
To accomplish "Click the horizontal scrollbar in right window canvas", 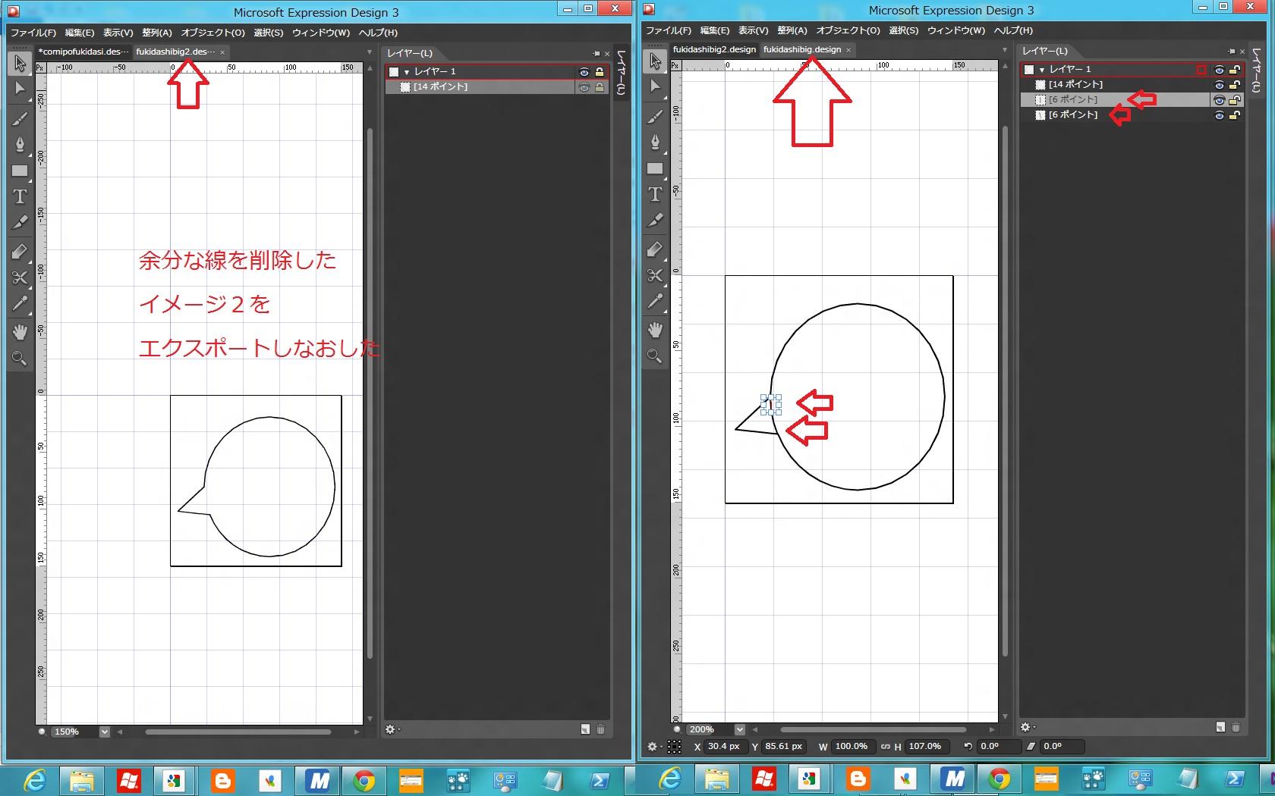I will pyautogui.click(x=873, y=729).
